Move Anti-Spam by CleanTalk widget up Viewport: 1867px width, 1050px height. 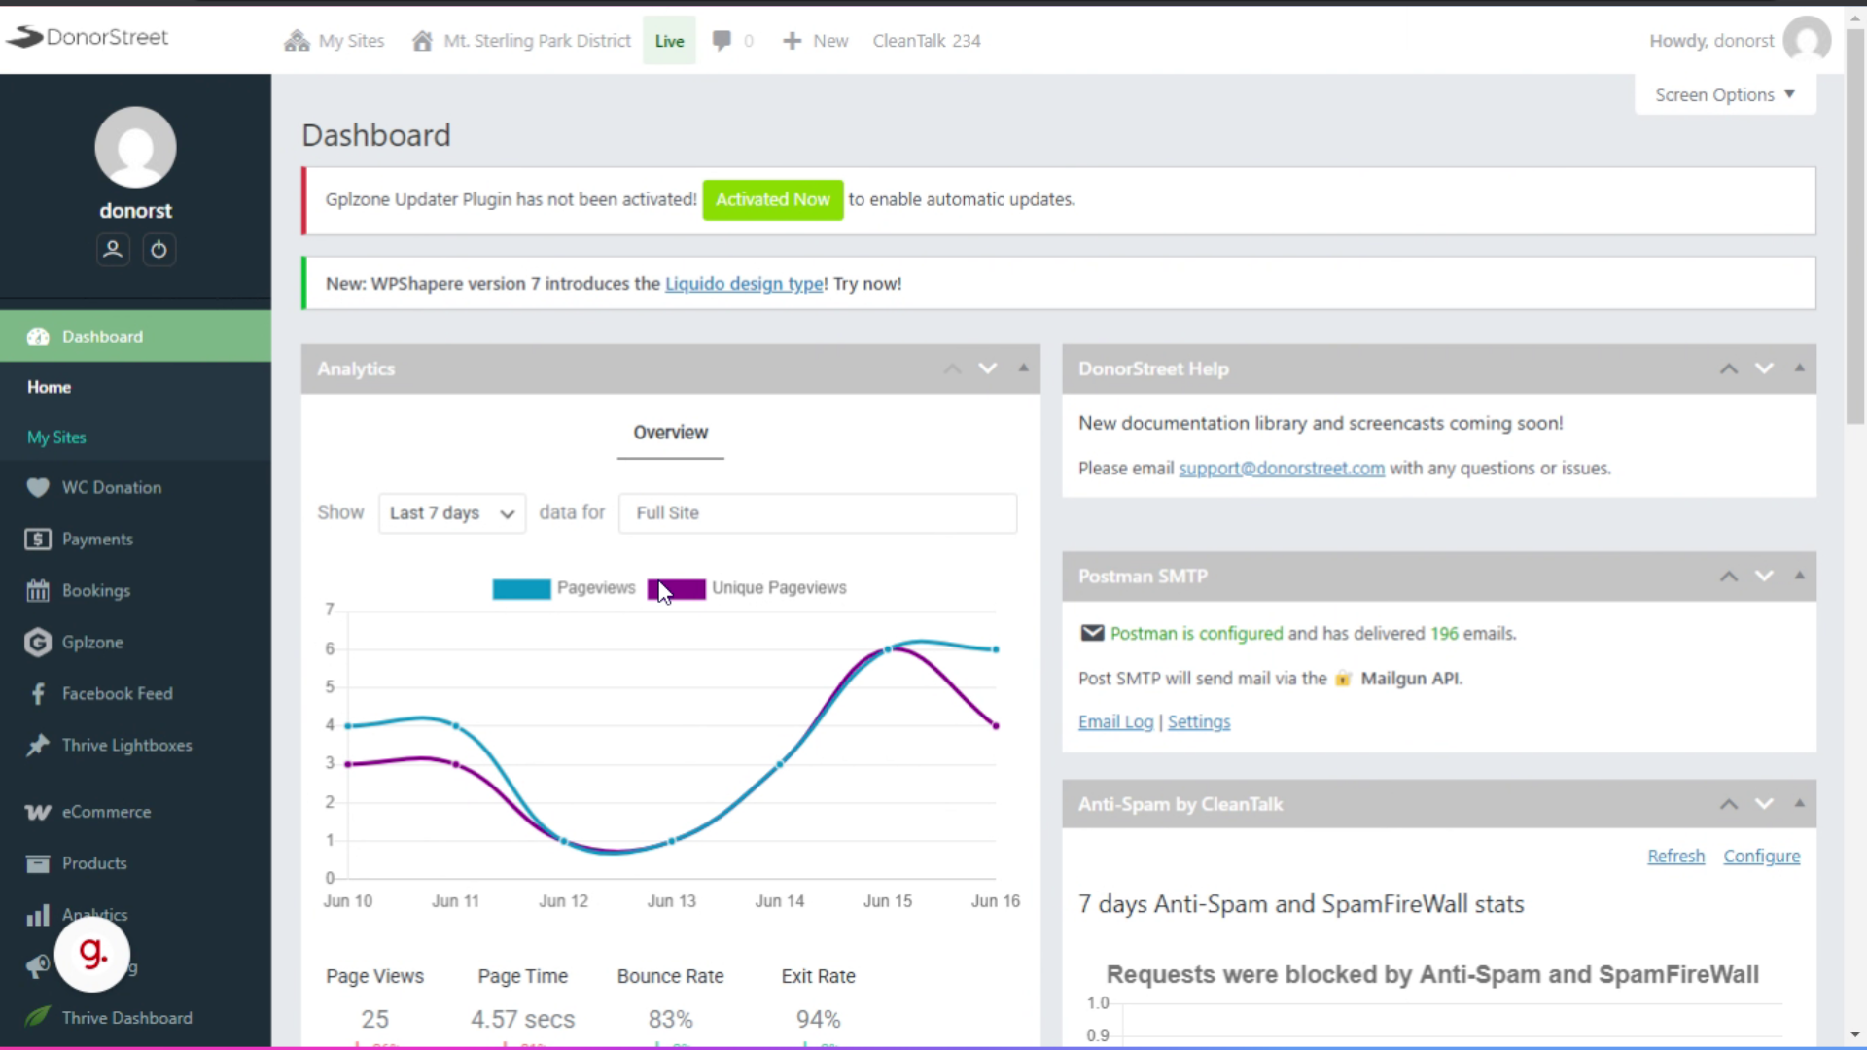(x=1729, y=804)
